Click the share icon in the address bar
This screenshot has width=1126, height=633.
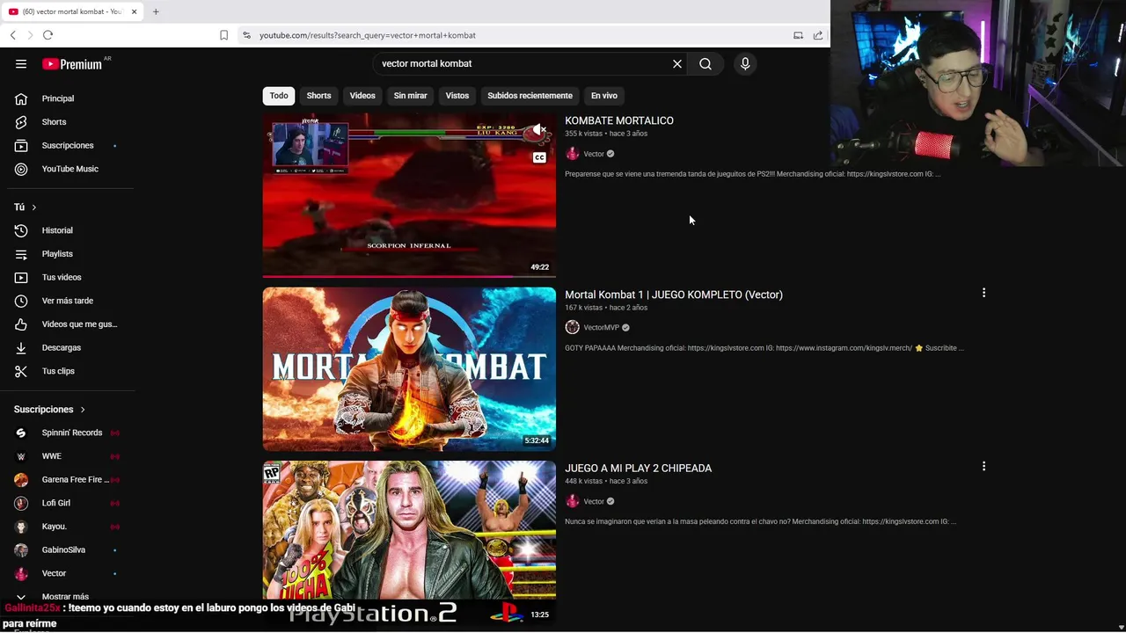818,35
